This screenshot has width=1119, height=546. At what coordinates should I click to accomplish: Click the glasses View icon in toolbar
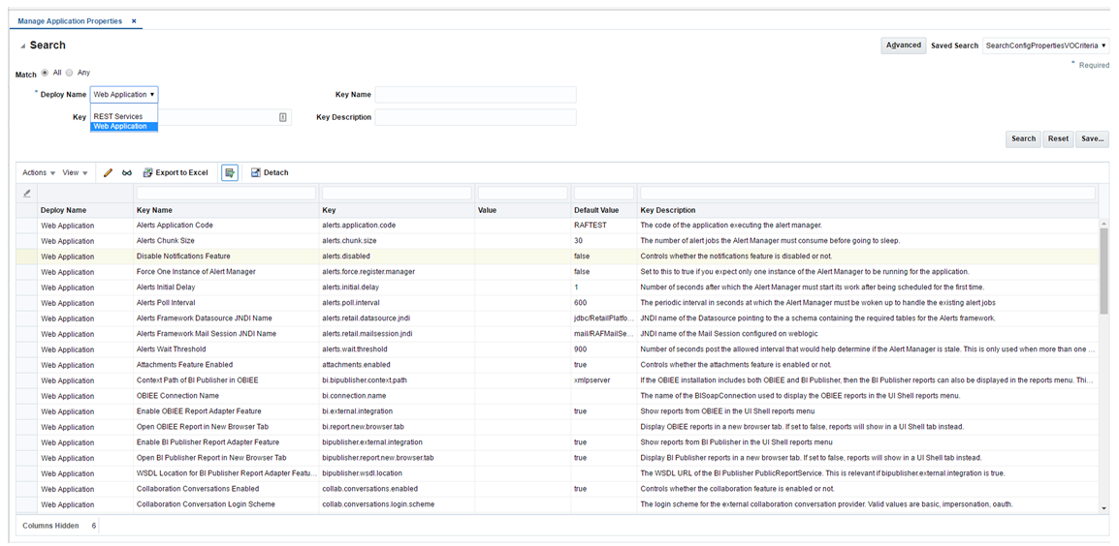coord(127,172)
